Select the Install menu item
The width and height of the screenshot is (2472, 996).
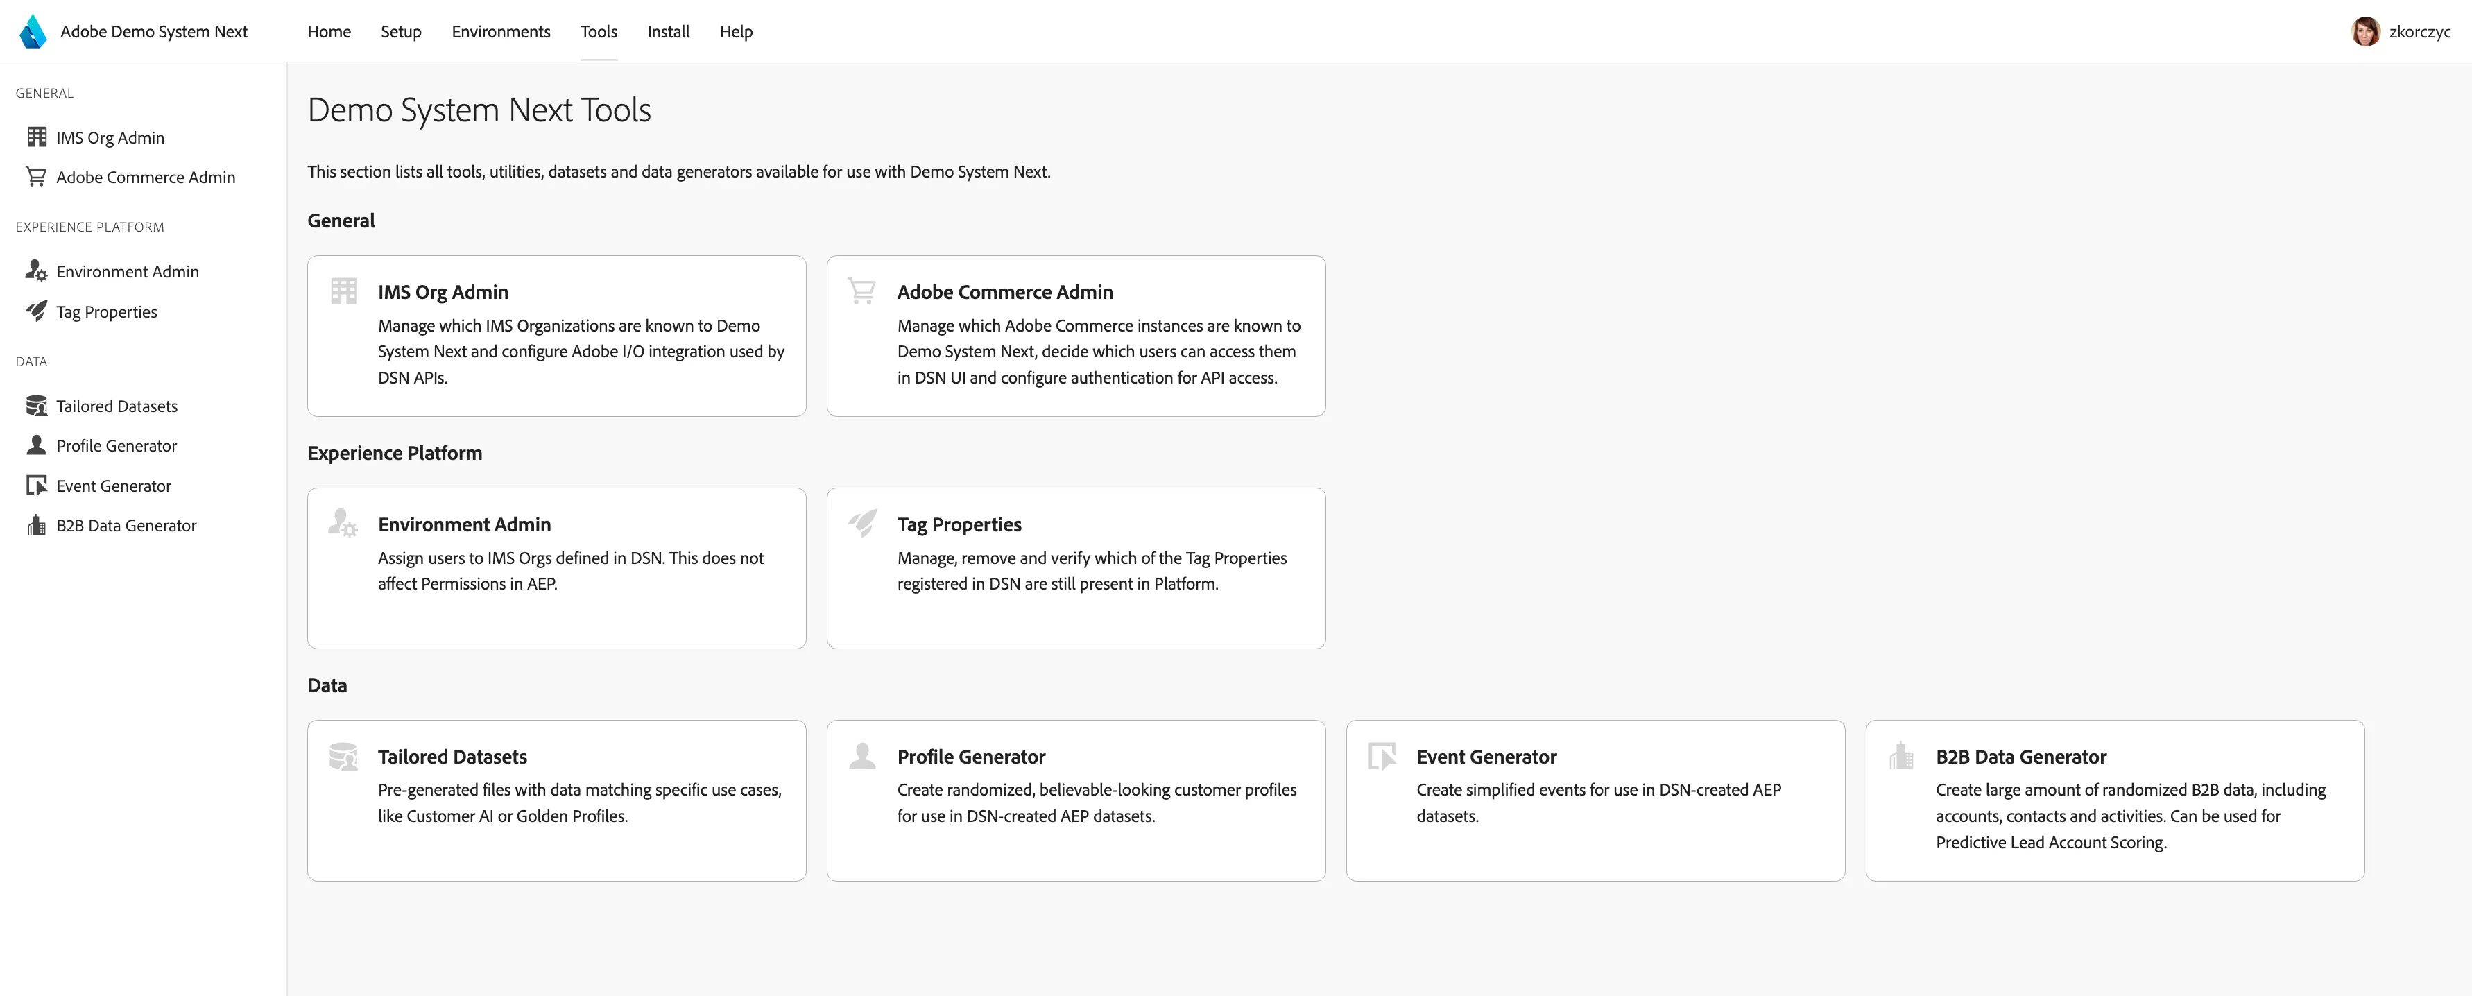[x=668, y=31]
